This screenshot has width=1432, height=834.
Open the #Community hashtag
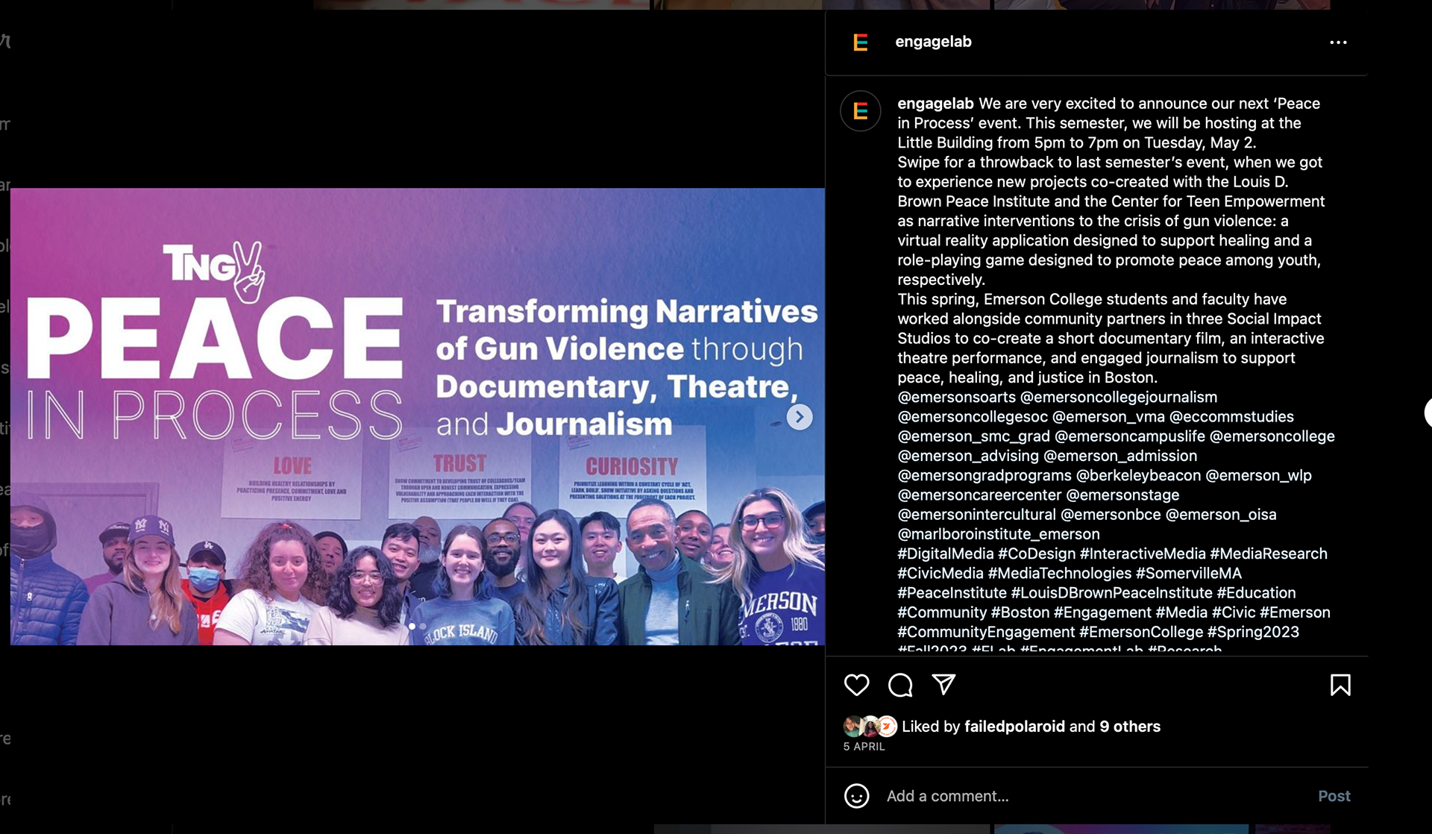point(942,612)
